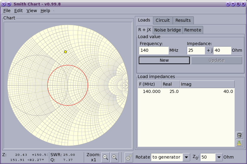247x164 pixels.
Task: Switch to the Results tab
Action: pyautogui.click(x=183, y=20)
